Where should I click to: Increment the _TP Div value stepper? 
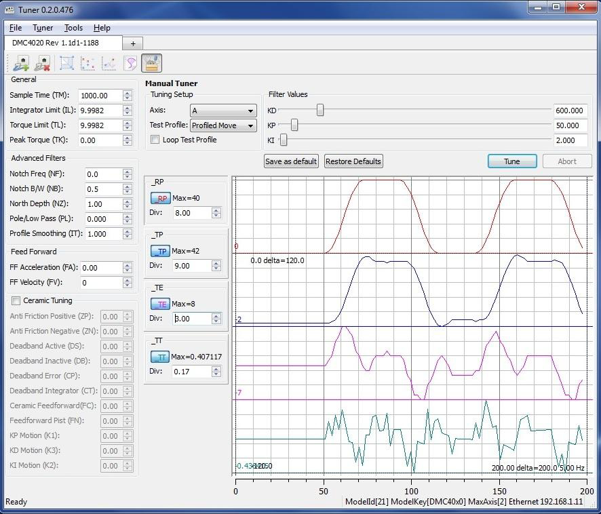(217, 263)
